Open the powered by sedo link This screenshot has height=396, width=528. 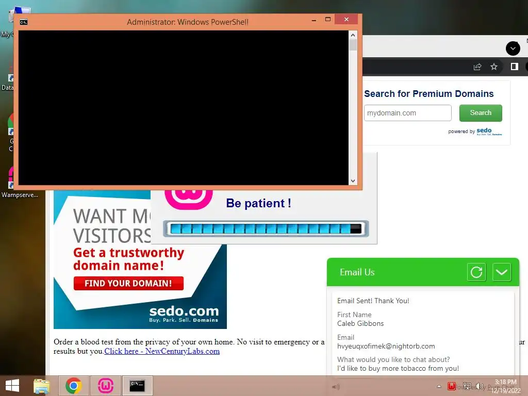pyautogui.click(x=475, y=131)
